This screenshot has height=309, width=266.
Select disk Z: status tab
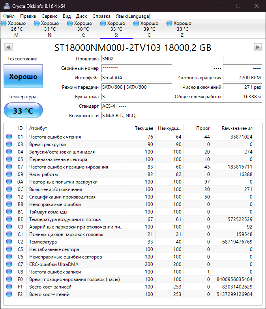tap(182, 29)
